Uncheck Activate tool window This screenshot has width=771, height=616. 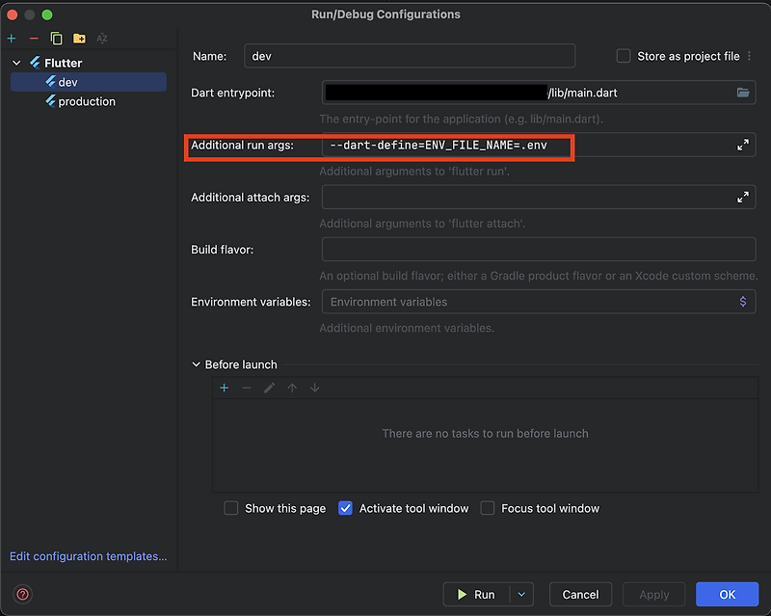345,508
